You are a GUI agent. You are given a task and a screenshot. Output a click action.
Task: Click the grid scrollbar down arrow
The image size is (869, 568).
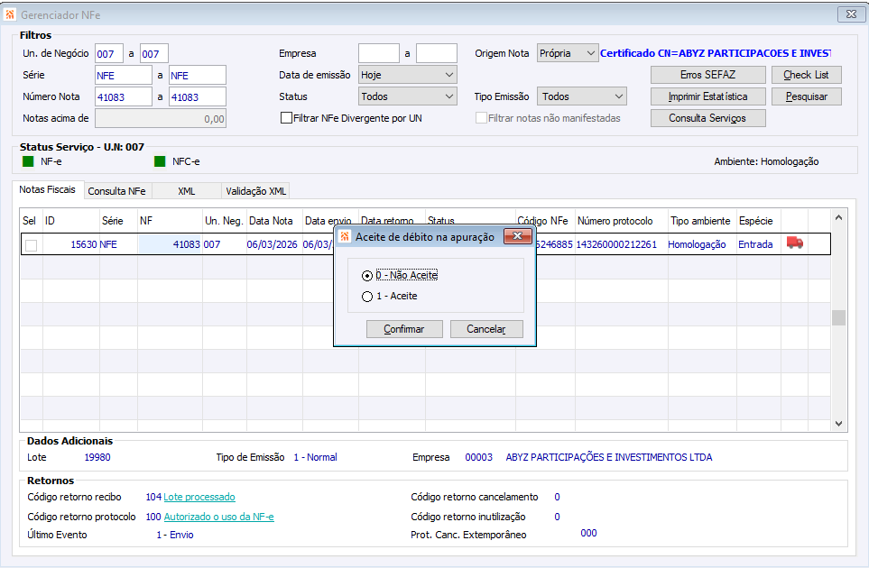(838, 424)
